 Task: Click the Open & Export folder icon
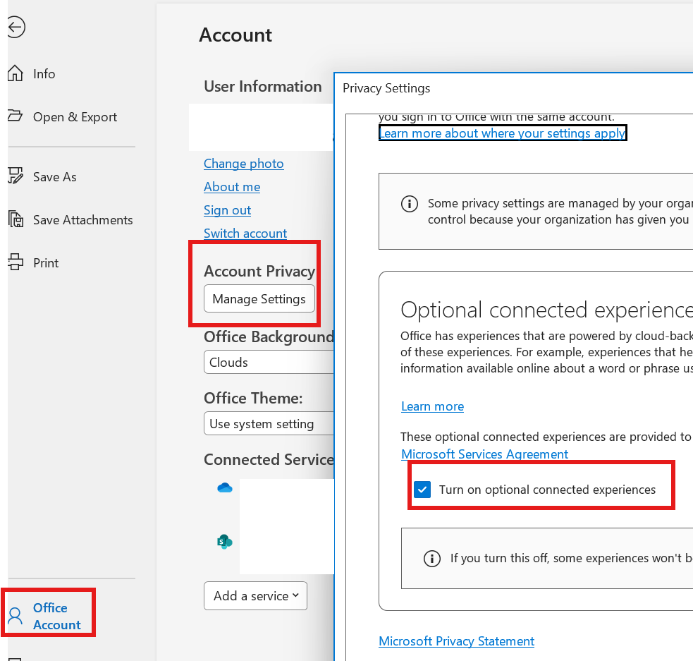pos(15,116)
